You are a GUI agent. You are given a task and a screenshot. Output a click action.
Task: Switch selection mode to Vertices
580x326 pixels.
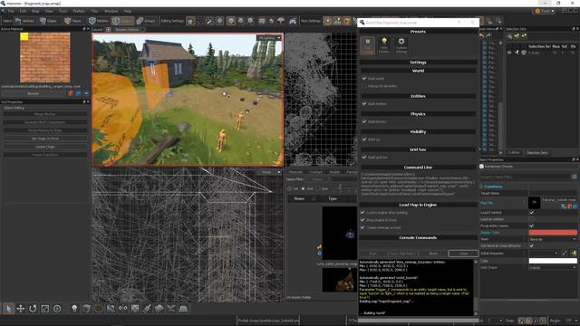coord(24,21)
